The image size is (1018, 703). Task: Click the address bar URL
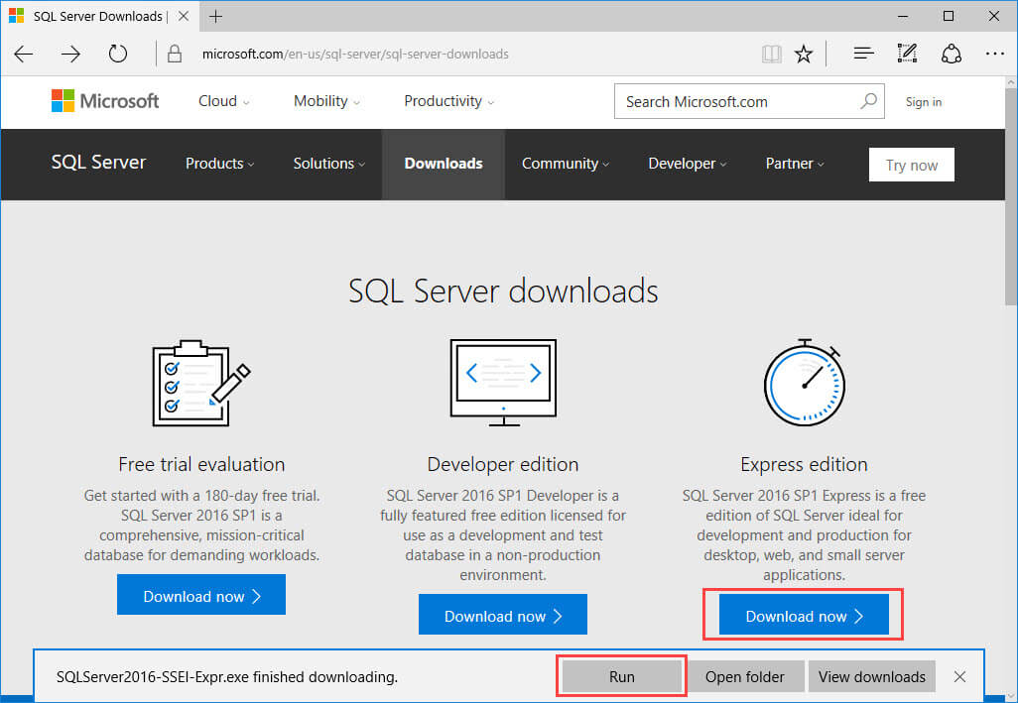pos(355,54)
